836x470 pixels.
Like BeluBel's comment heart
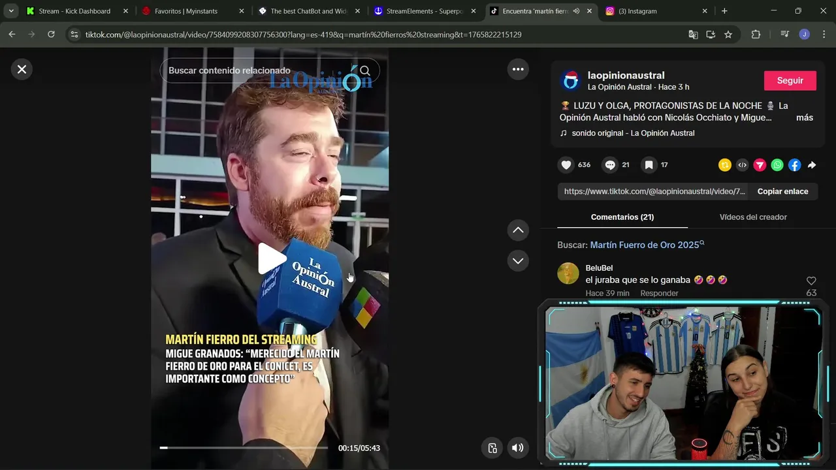coord(811,281)
